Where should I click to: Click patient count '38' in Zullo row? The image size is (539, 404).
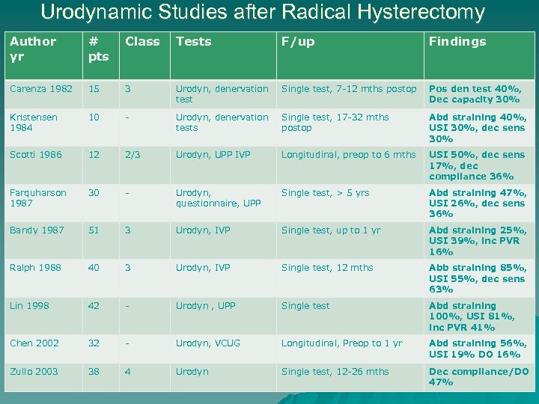tap(94, 372)
